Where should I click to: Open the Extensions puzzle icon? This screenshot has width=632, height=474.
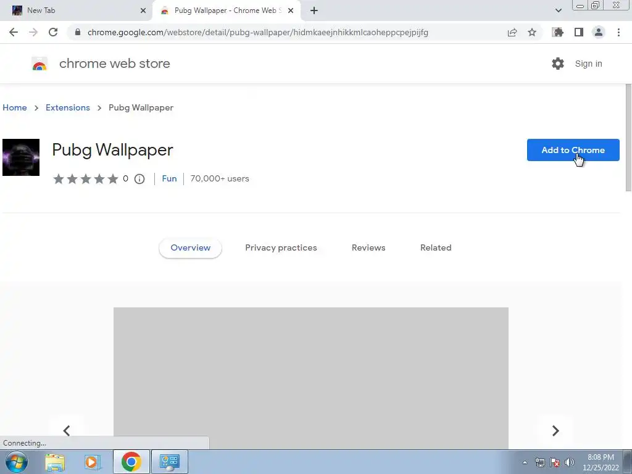558,32
